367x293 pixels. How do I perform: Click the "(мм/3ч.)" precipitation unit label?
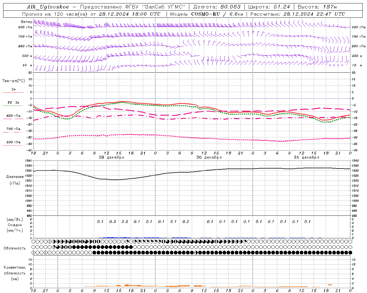click(15, 220)
